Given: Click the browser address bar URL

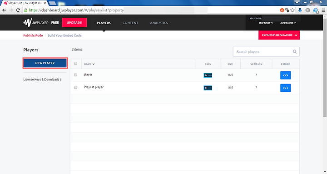Looking at the screenshot, I should click(76, 10).
